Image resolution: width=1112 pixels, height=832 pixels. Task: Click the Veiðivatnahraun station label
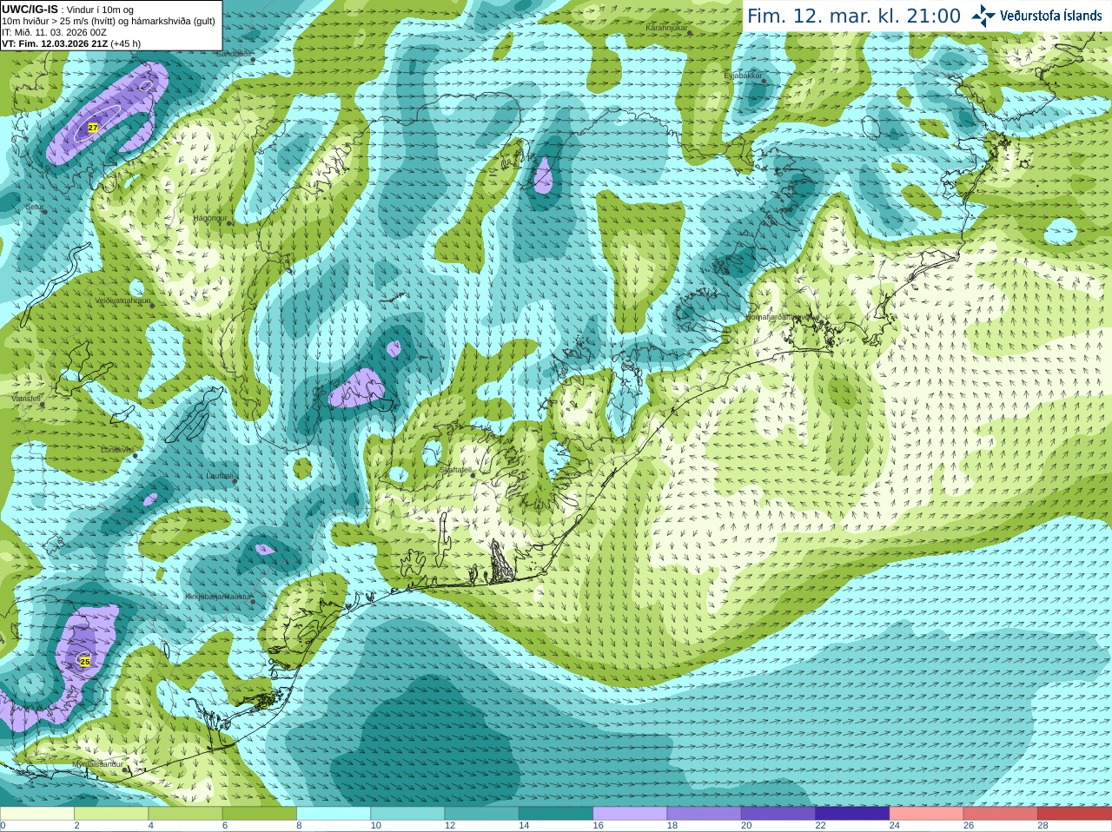point(122,300)
